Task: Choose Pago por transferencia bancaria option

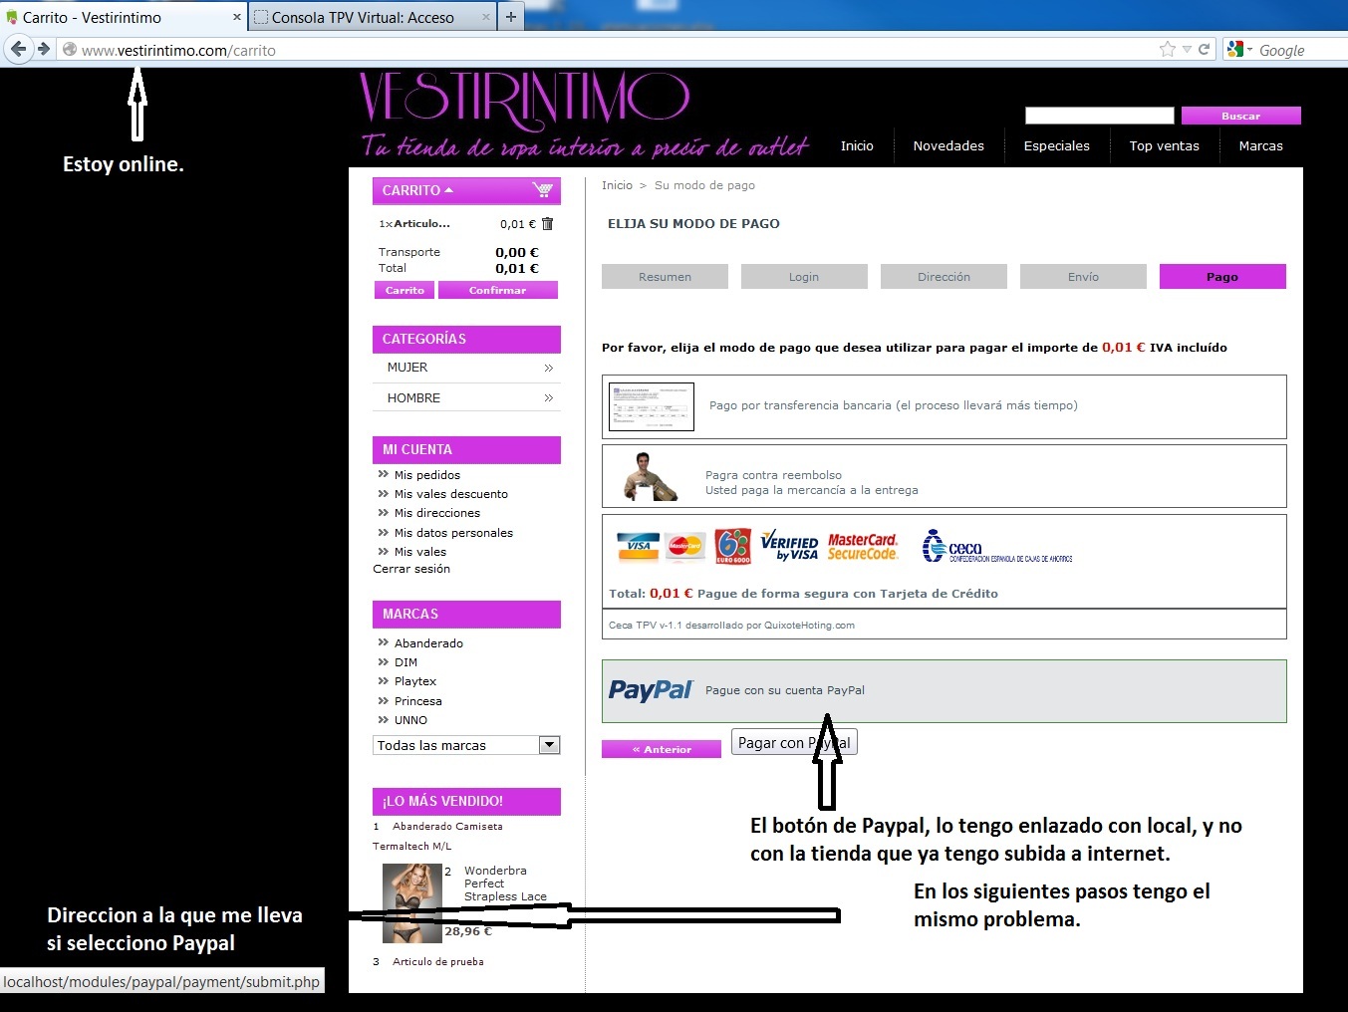Action: pos(944,406)
